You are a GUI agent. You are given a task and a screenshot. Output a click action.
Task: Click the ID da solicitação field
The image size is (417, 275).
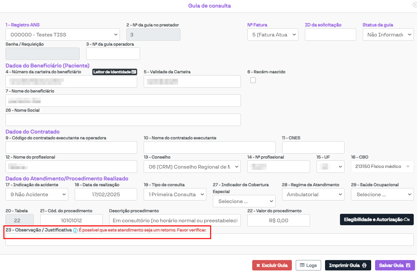click(330, 34)
